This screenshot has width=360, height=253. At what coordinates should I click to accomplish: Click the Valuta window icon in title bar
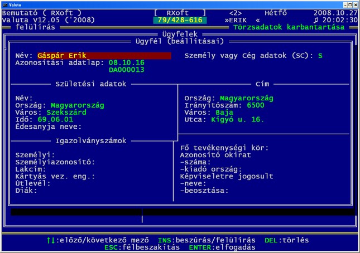pos(5,4)
